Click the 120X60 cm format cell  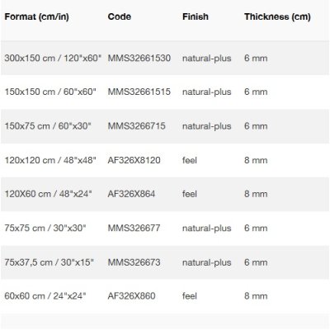coord(48,194)
